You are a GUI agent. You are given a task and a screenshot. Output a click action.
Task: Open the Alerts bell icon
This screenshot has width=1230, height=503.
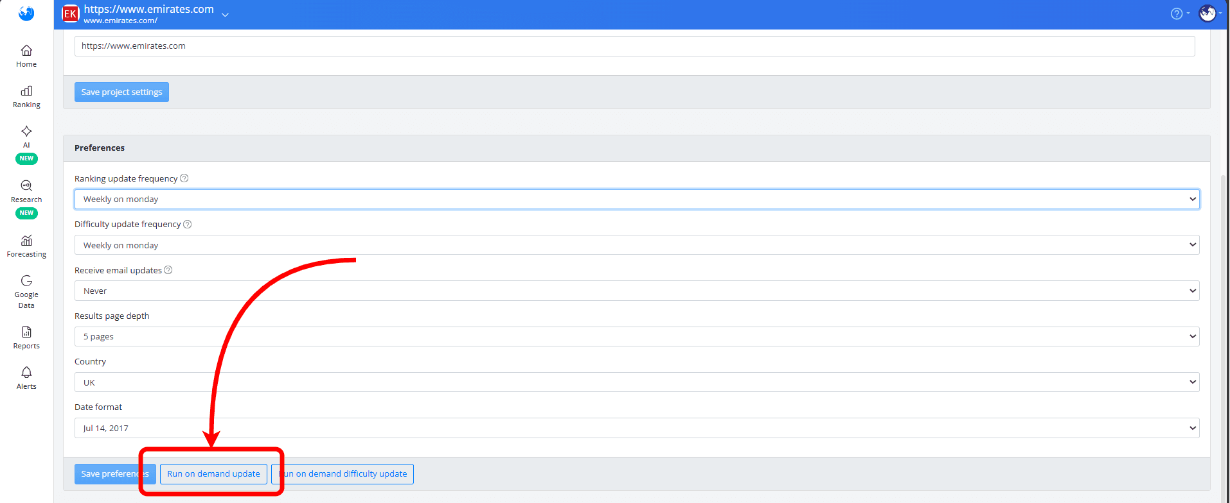[x=26, y=372]
